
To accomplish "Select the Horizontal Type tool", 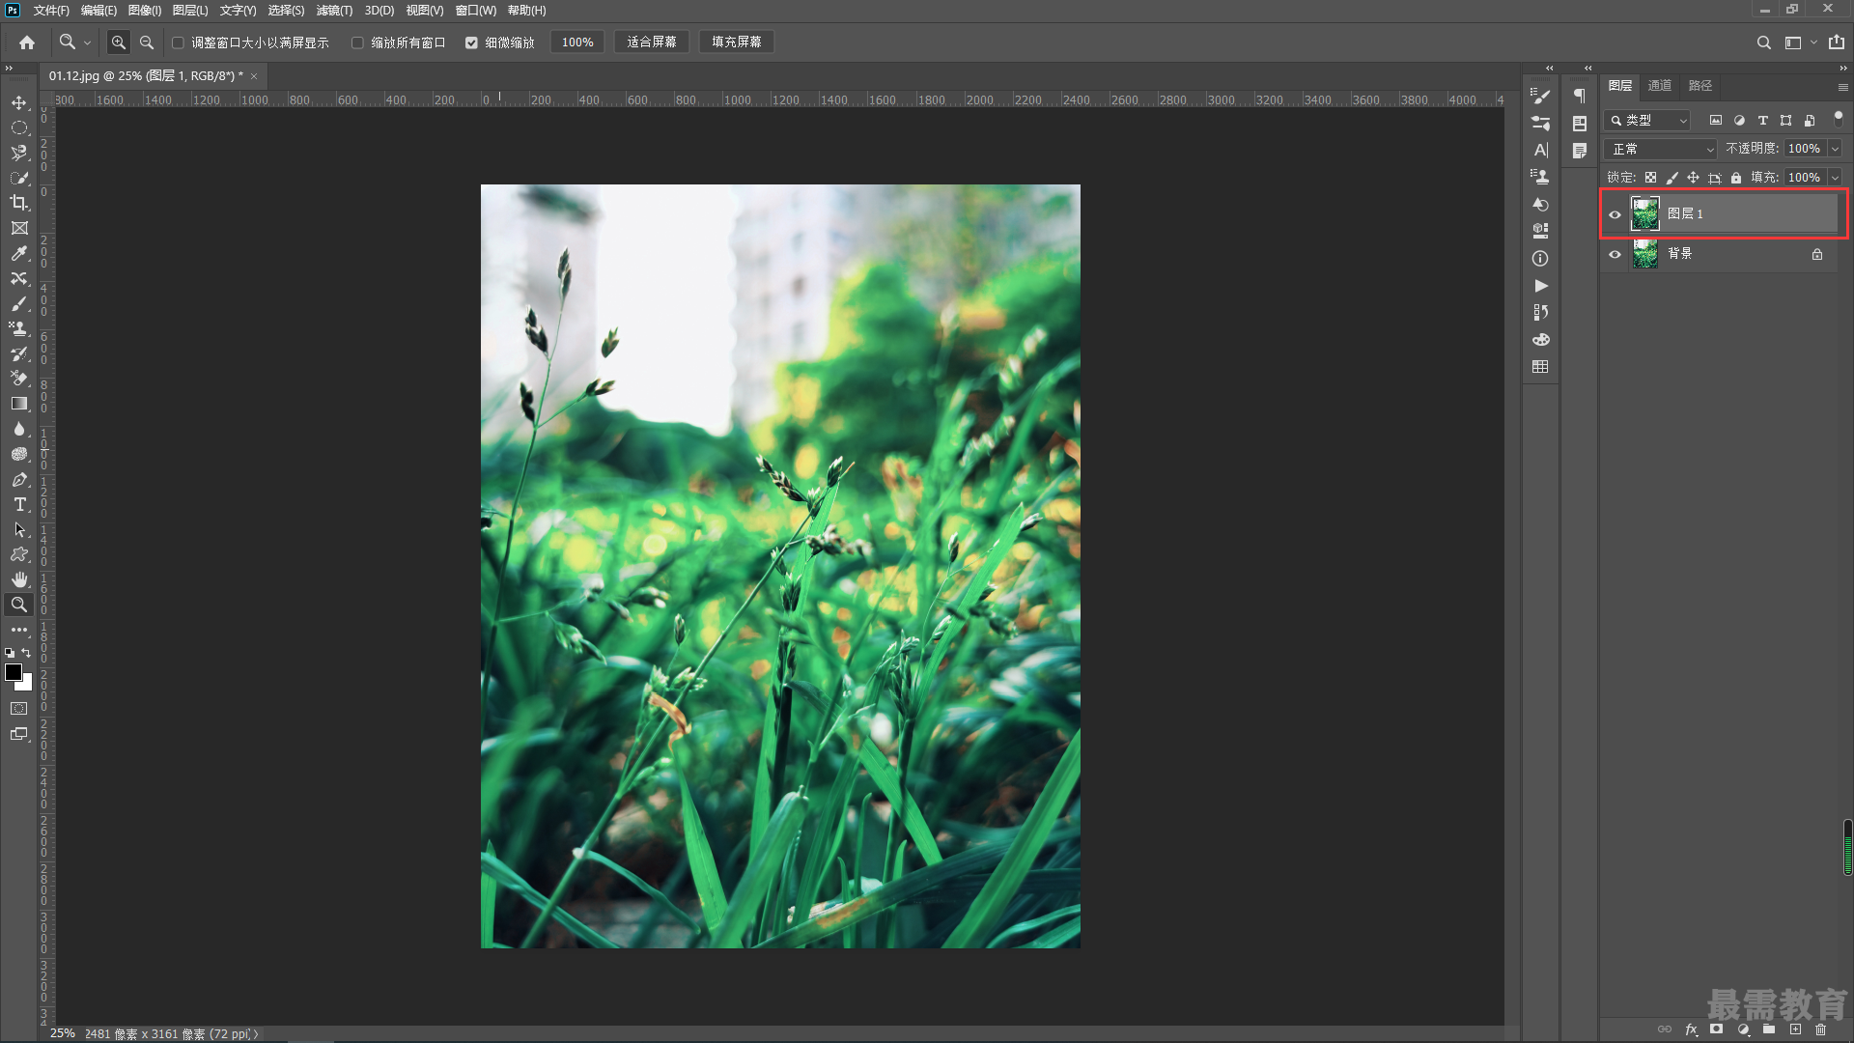I will click(19, 504).
